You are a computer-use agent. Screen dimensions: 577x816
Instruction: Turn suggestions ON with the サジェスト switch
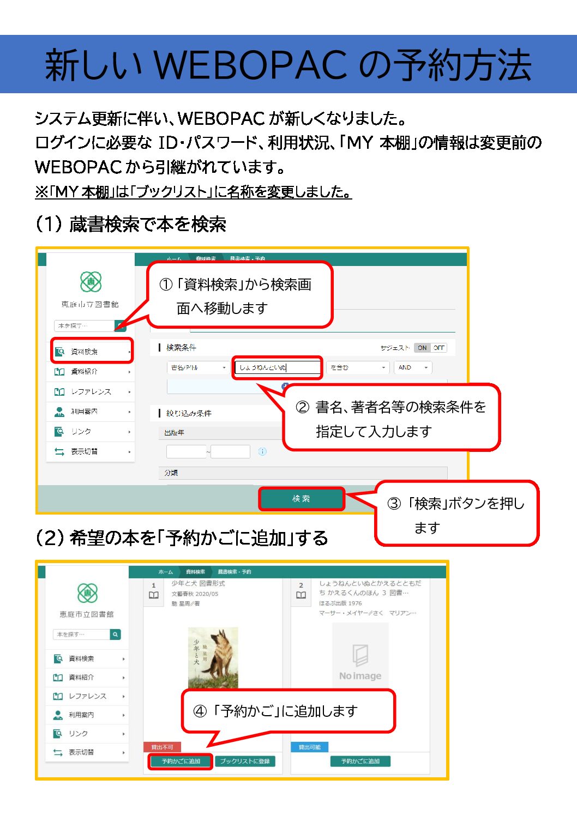click(x=421, y=348)
